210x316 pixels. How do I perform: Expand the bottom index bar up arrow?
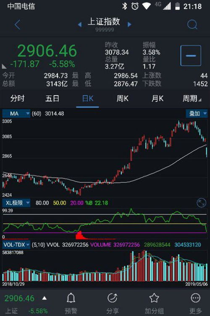coord(45,298)
